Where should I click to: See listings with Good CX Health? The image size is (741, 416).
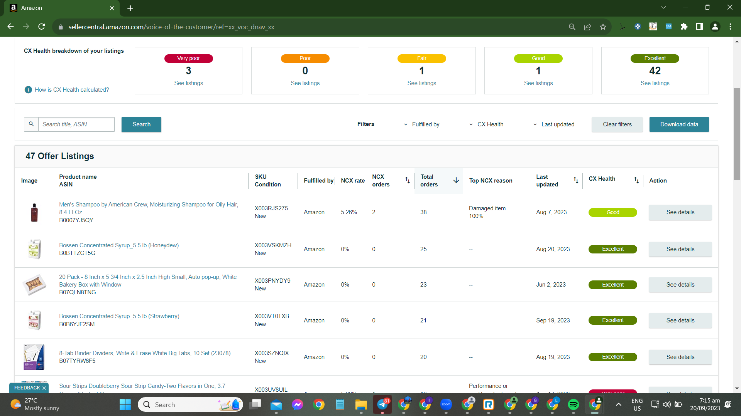click(538, 83)
